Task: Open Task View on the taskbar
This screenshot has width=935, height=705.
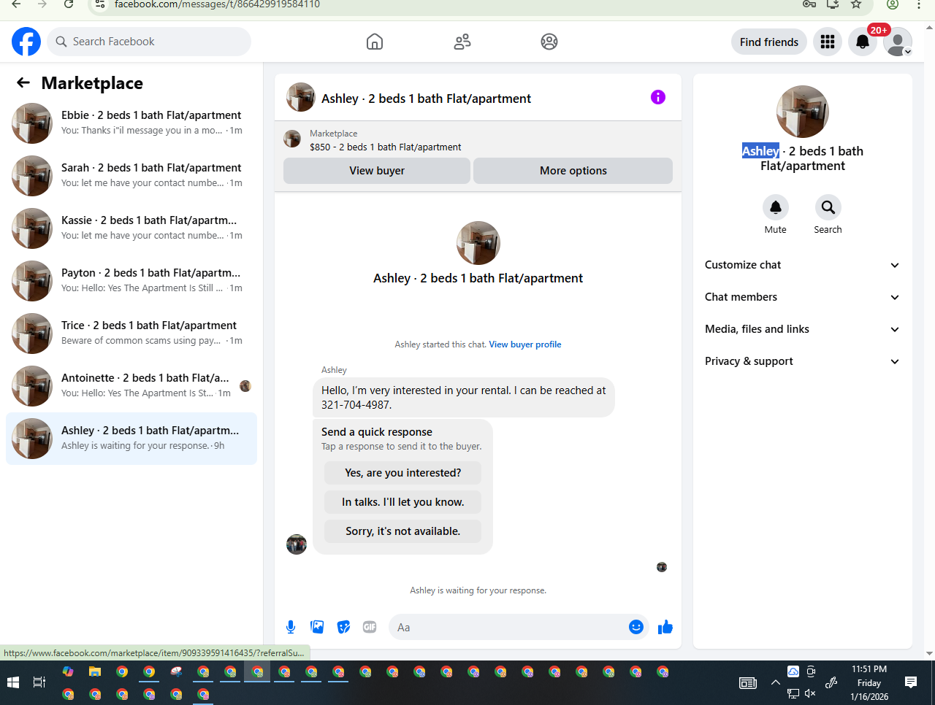Action: tap(39, 682)
